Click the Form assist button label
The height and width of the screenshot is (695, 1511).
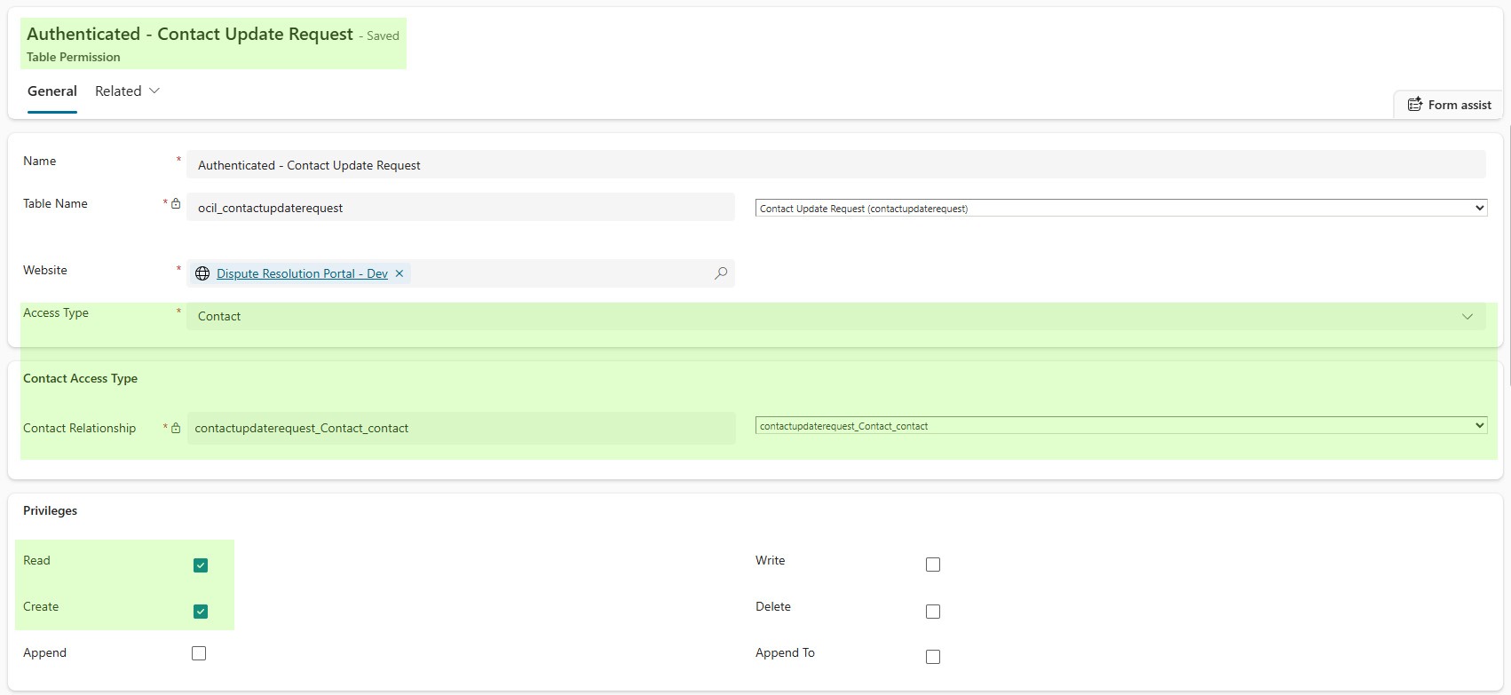click(1460, 105)
